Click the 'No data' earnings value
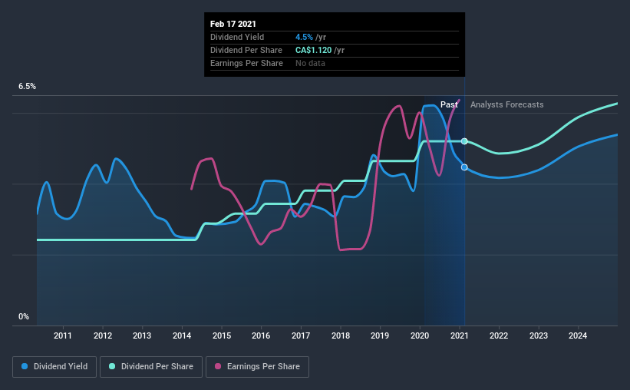This screenshot has width=630, height=390. coord(310,63)
